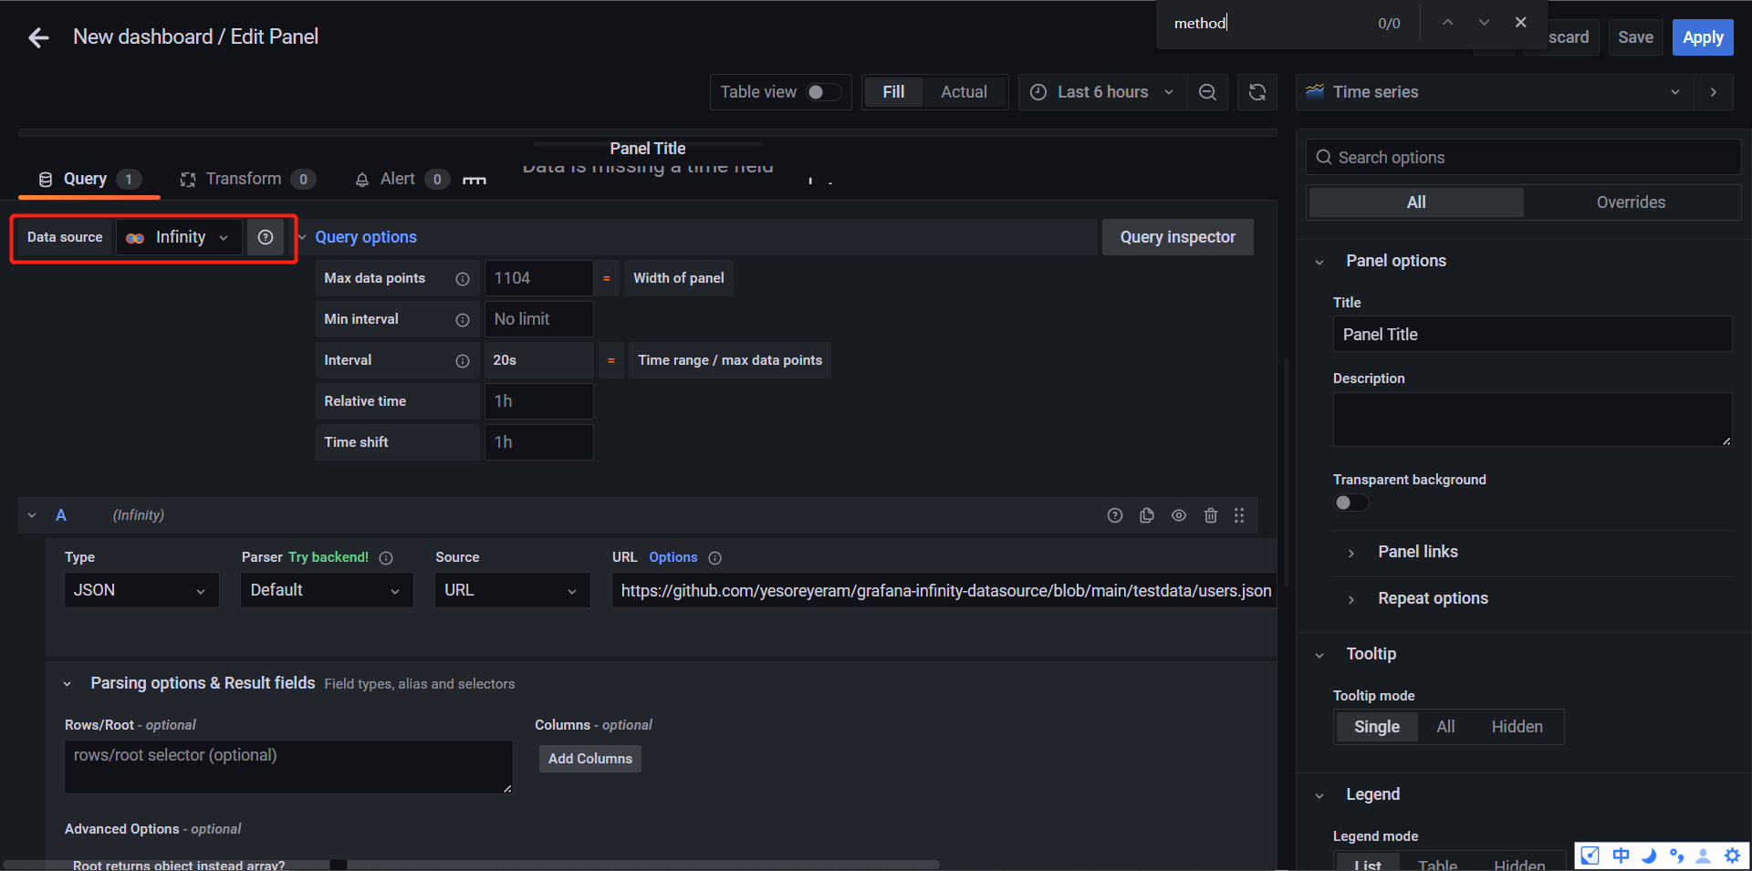Delete query A via the trash icon

point(1211,515)
